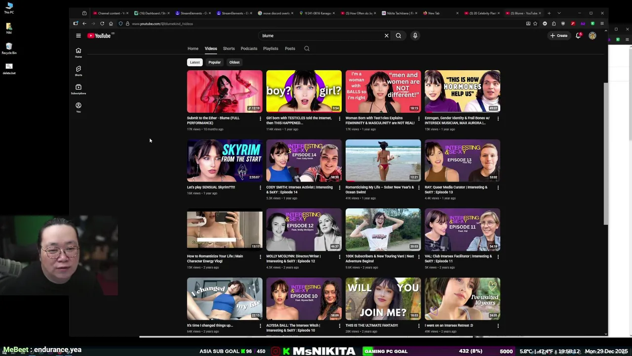Open Recycle Bin on desktop
Image resolution: width=632 pixels, height=356 pixels.
click(9, 48)
